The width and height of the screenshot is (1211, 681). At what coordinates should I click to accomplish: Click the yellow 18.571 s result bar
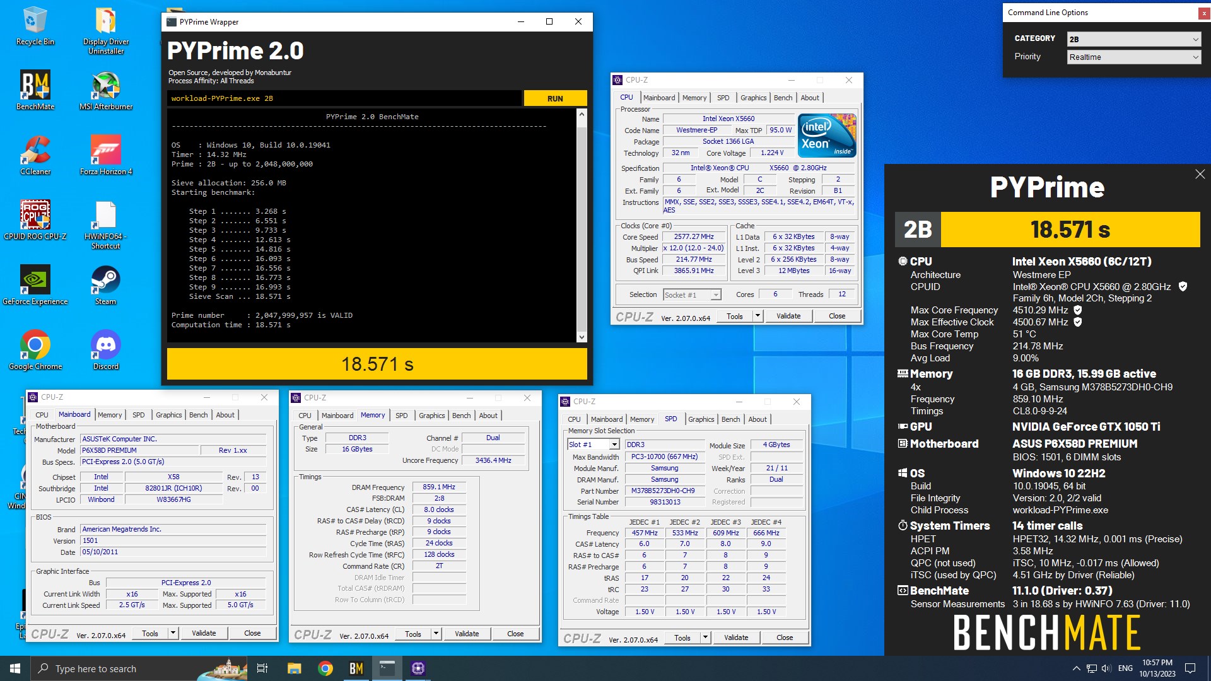click(x=377, y=364)
